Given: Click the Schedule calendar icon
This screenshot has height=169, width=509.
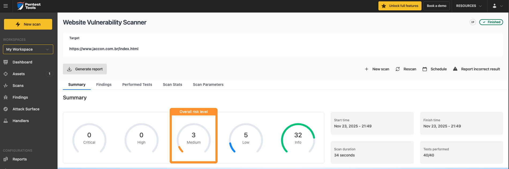Looking at the screenshot, I should 425,69.
